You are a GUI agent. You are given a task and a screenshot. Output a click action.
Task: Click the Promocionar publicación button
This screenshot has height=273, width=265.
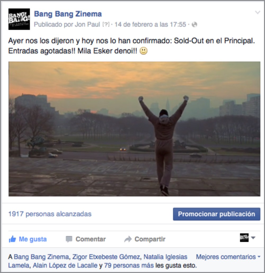tap(217, 214)
